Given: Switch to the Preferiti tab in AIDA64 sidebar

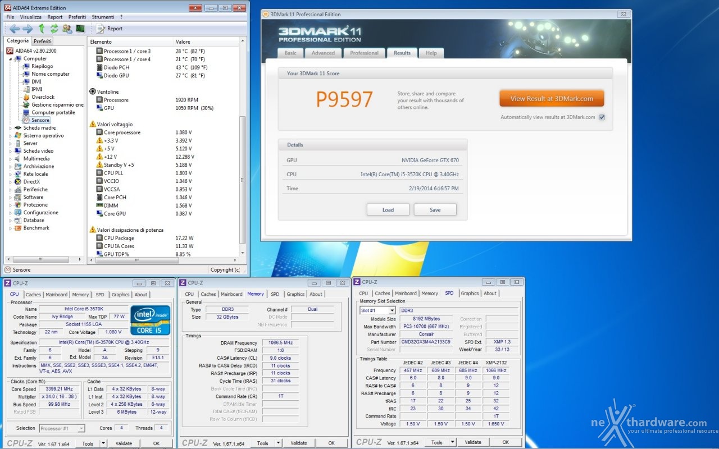Looking at the screenshot, I should click(43, 41).
